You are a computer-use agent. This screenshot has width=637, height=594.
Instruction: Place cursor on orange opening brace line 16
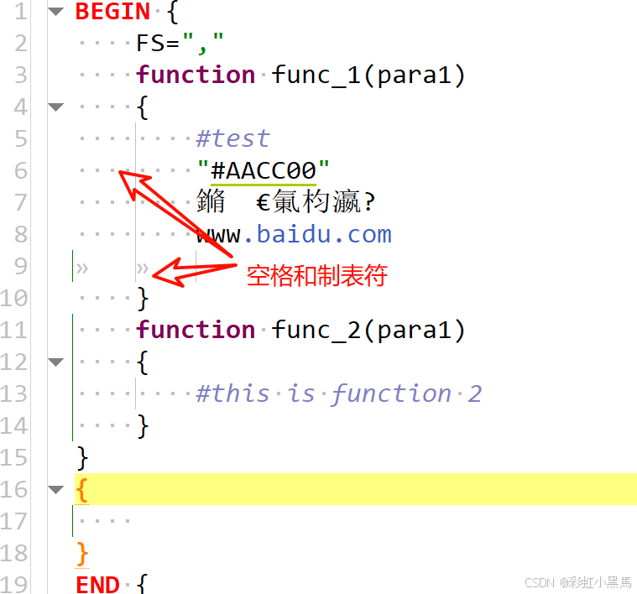(x=81, y=490)
